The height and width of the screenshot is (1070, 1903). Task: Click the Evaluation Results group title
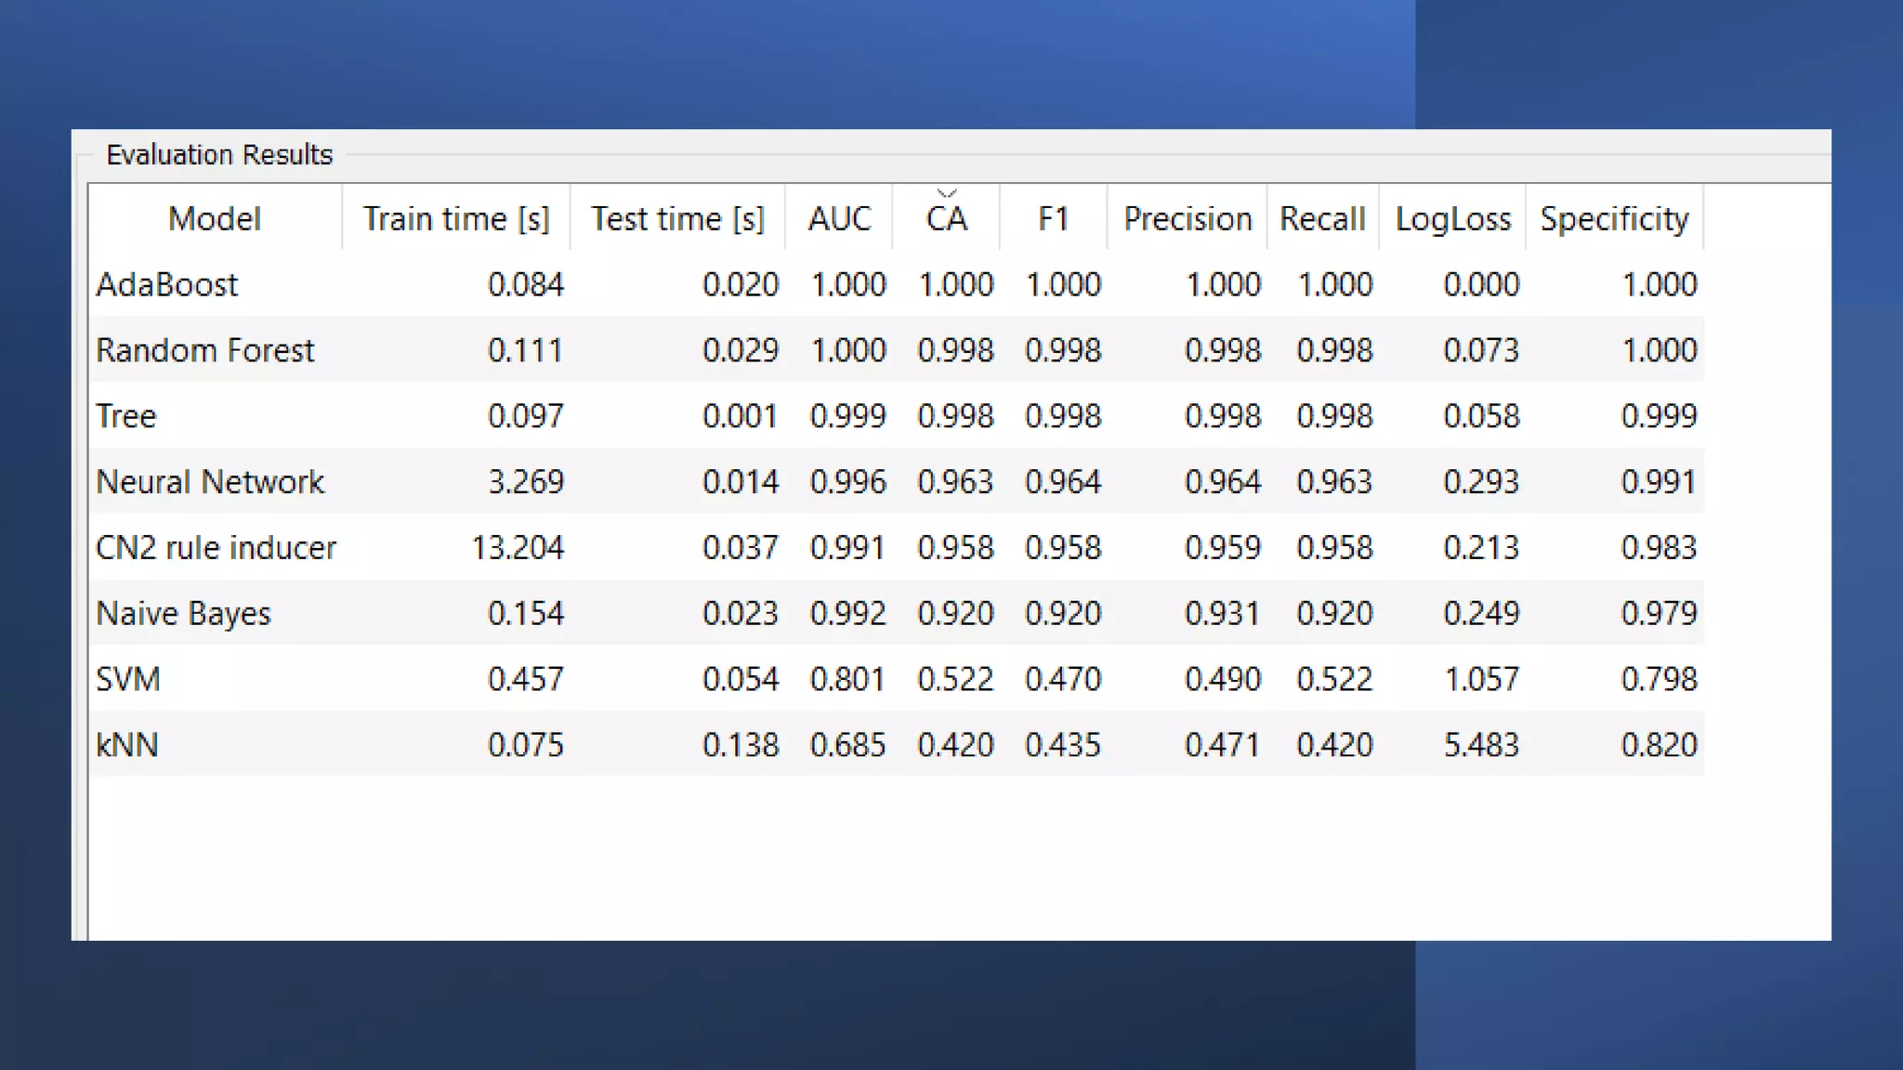tap(219, 154)
